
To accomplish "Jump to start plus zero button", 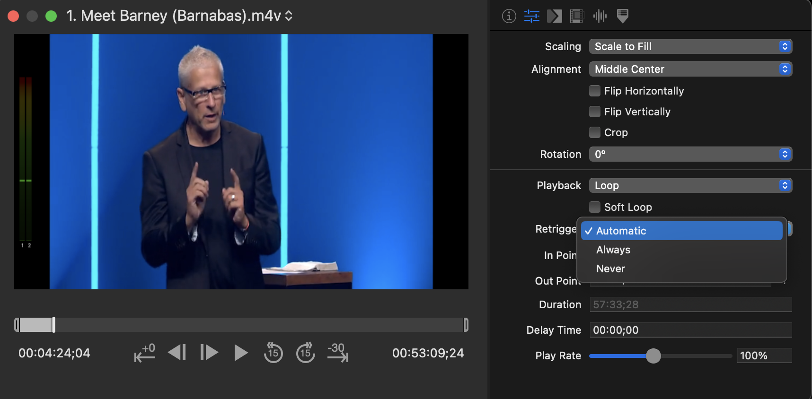I will tap(145, 352).
